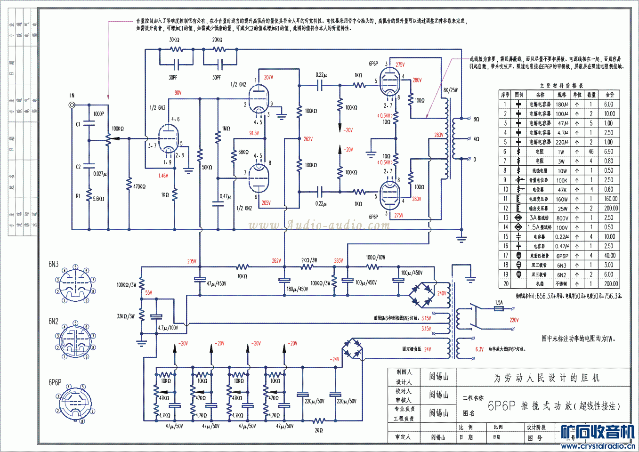Open the www.crystalradio.cn link

point(598,446)
